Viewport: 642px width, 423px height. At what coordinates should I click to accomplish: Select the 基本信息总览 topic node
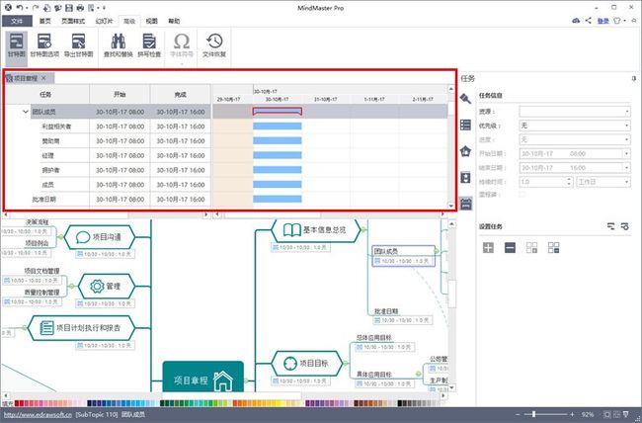click(316, 230)
